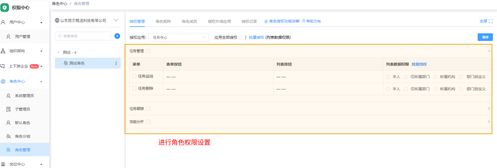Expand the 岗位中心 menu arrow
The image size is (497, 168).
point(41,164)
